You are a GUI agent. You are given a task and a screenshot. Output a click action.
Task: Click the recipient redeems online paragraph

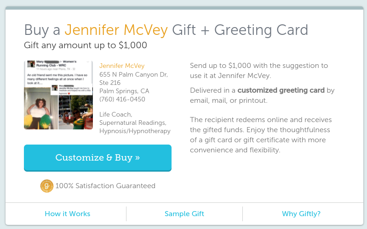click(x=261, y=135)
